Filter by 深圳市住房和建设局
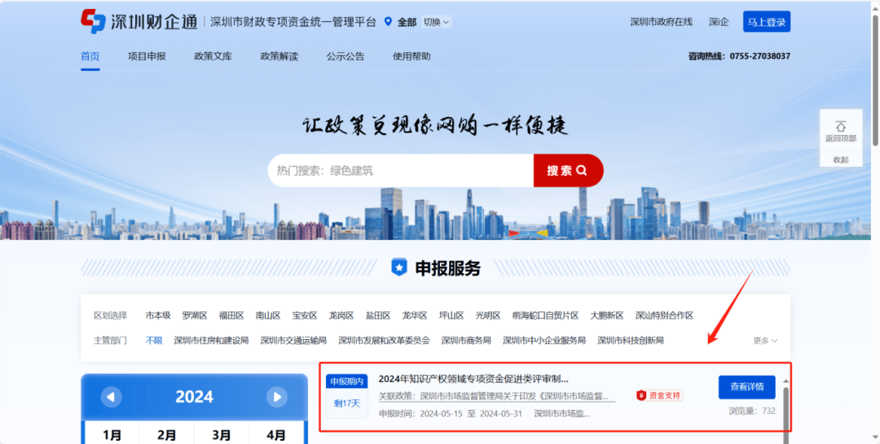 (x=211, y=341)
